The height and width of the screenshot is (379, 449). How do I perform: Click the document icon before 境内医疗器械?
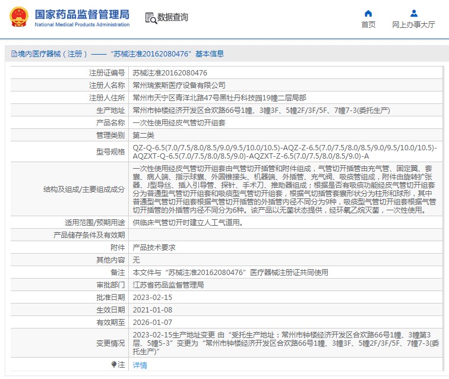pos(14,54)
